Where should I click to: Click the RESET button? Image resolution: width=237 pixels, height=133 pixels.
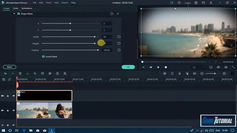tap(10, 67)
